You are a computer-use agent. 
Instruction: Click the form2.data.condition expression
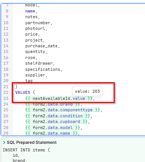[58, 116]
